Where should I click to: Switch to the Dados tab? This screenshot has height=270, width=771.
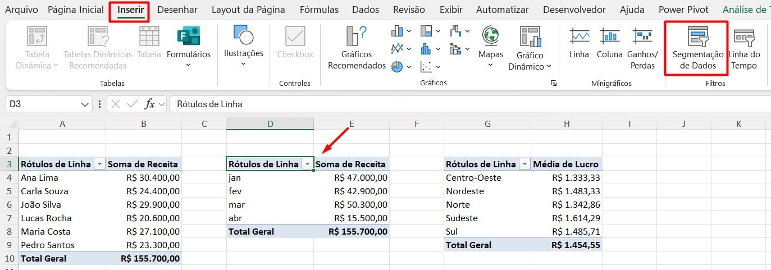coord(366,10)
